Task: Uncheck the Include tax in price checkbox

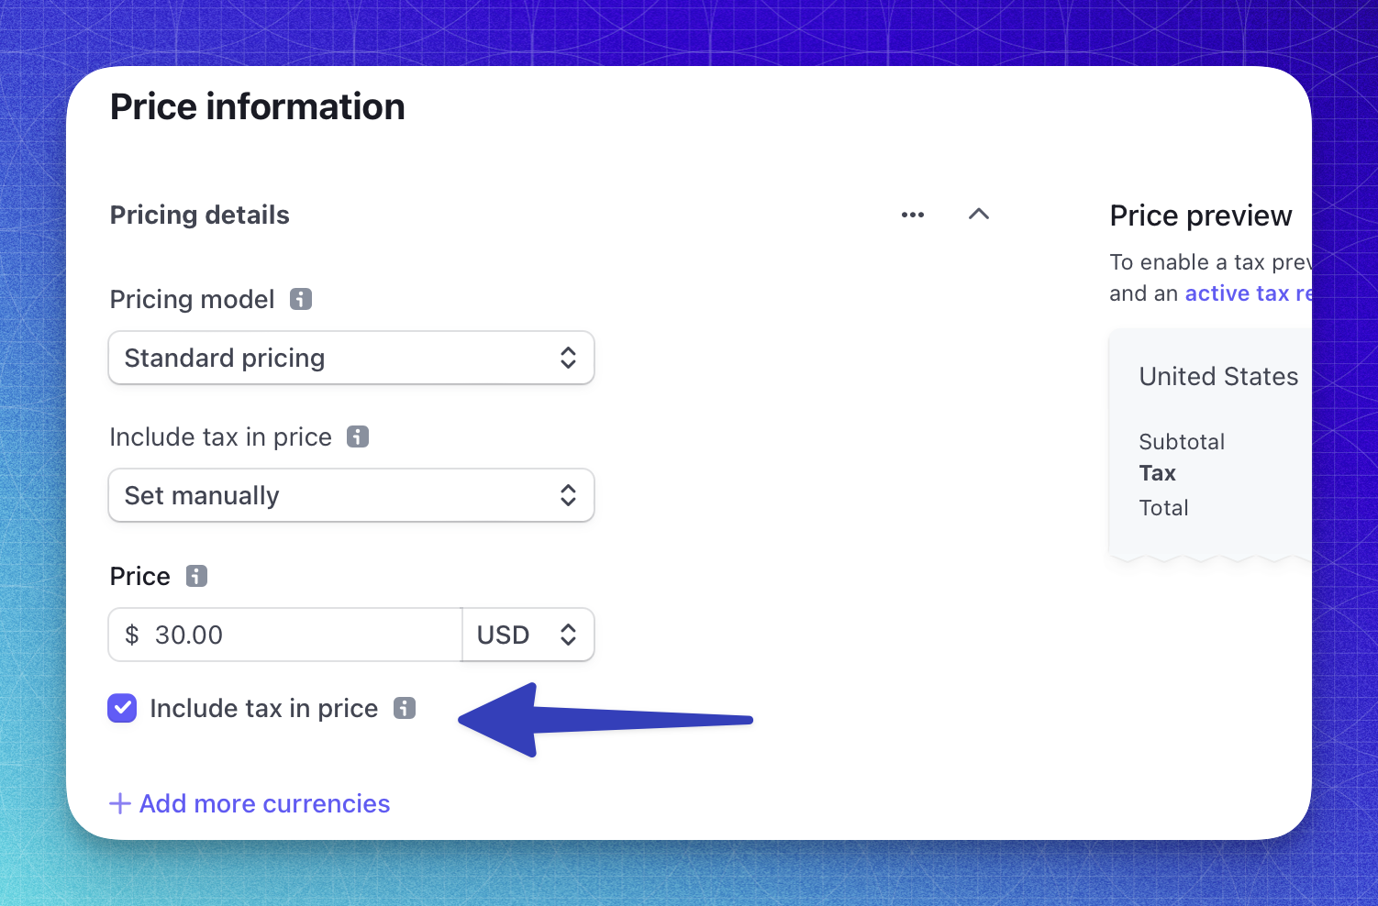Action: tap(122, 708)
